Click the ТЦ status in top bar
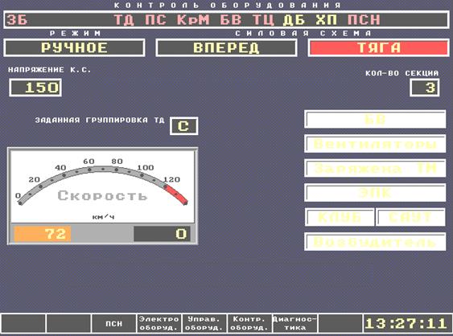453x336 pixels. (x=263, y=20)
